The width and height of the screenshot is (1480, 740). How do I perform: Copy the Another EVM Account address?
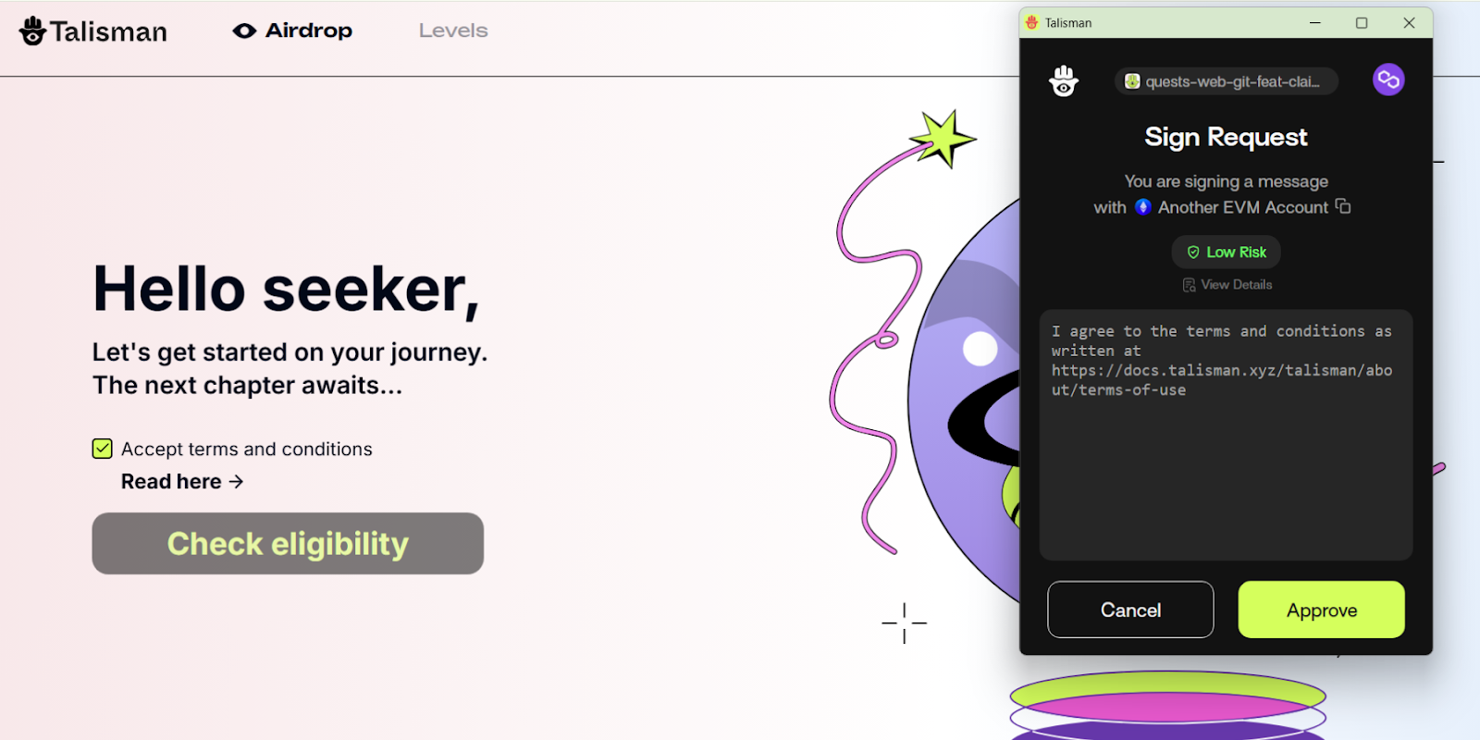tap(1343, 206)
